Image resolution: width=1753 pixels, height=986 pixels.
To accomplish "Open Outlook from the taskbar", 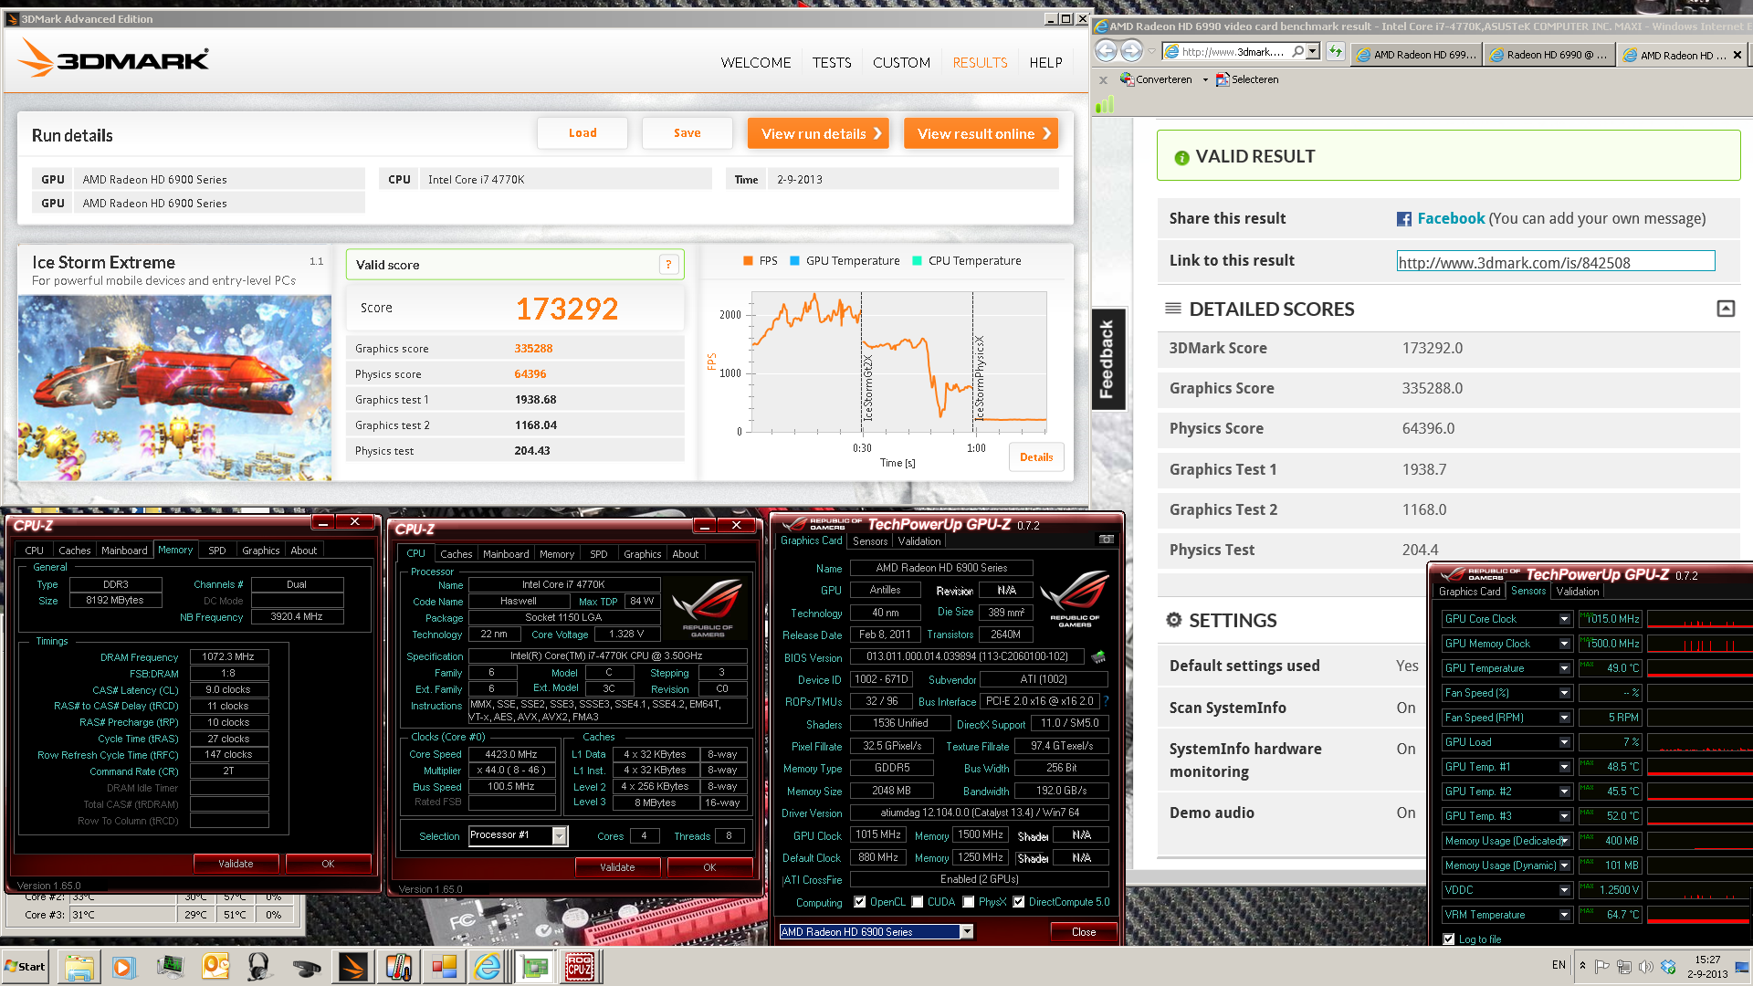I will pos(216,967).
